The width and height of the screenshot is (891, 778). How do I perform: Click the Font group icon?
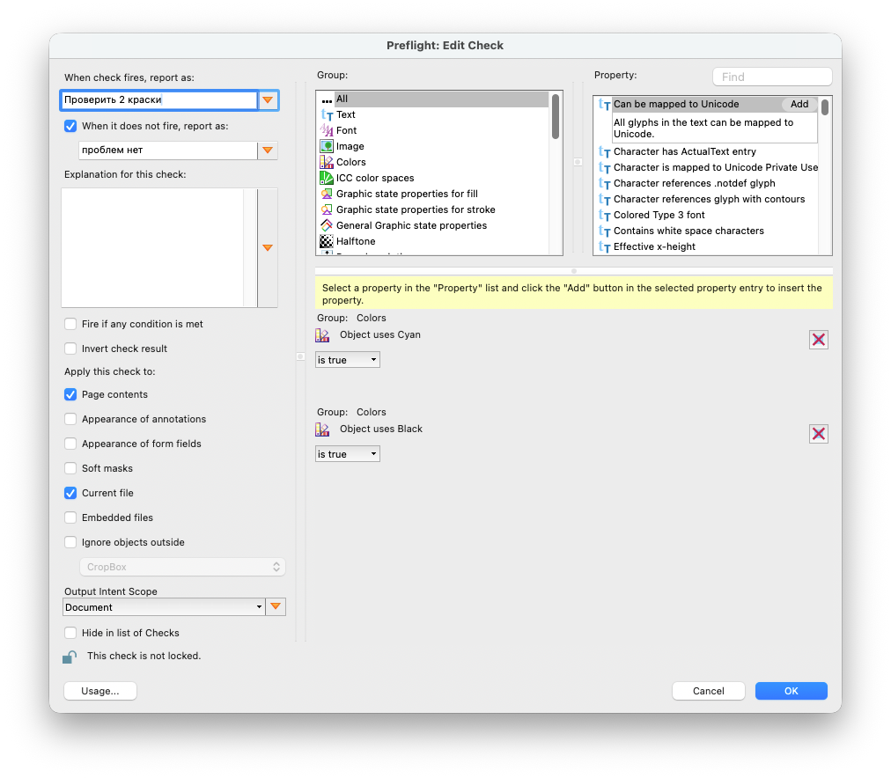[326, 130]
